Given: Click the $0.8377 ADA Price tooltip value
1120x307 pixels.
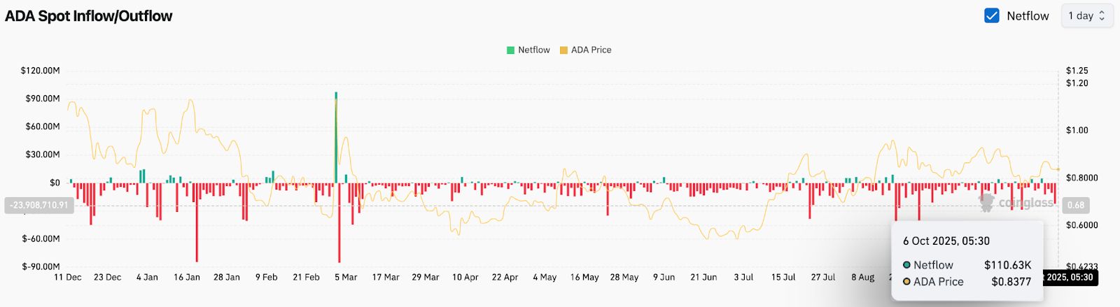Looking at the screenshot, I should point(1011,282).
